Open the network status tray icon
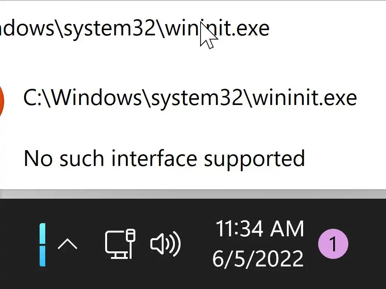This screenshot has width=386, height=289. coord(119,244)
